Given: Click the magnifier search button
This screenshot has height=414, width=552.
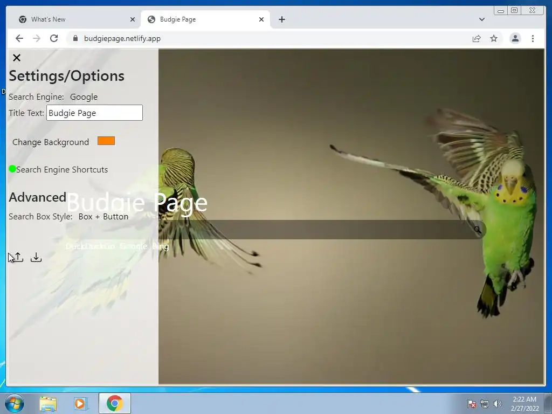Looking at the screenshot, I should [478, 230].
